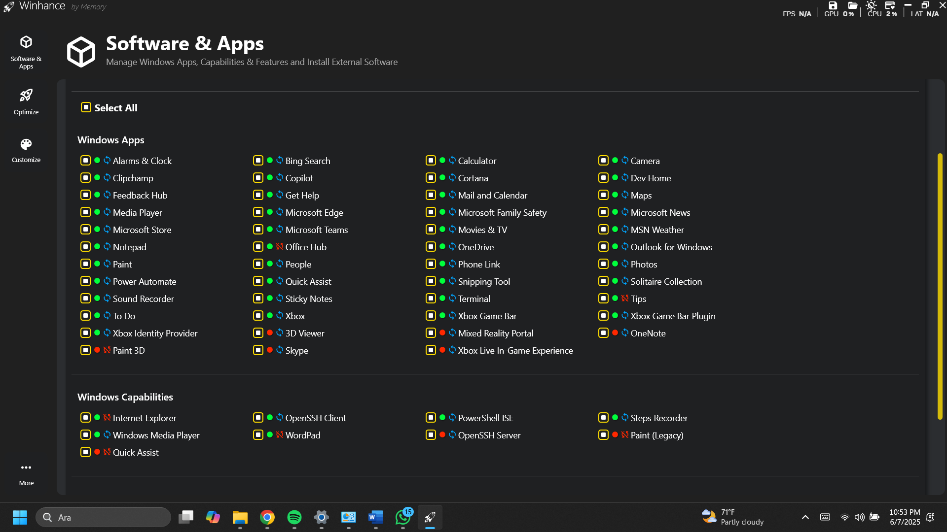This screenshot has width=947, height=532.
Task: Expand the hidden system tray icons chevron
Action: [x=805, y=517]
